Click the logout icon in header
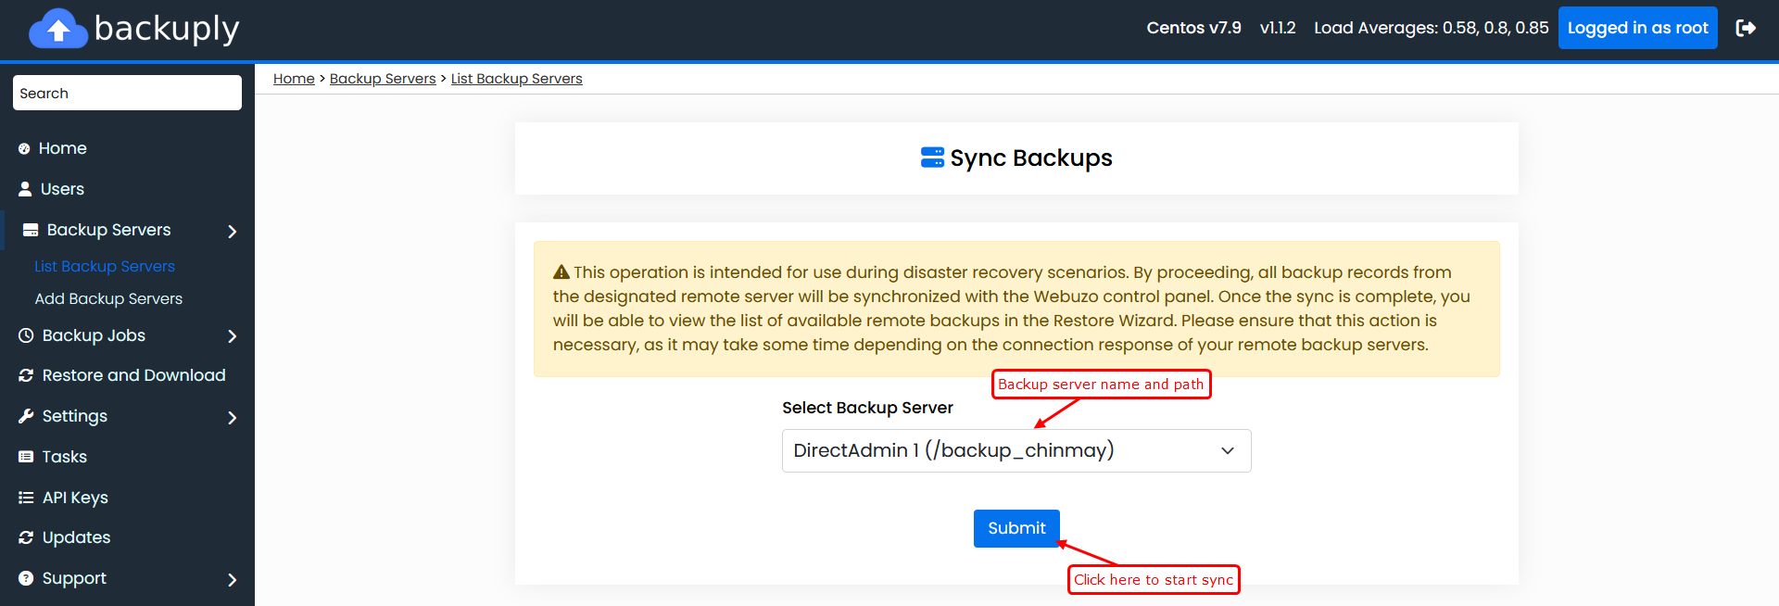1779x606 pixels. click(x=1746, y=28)
